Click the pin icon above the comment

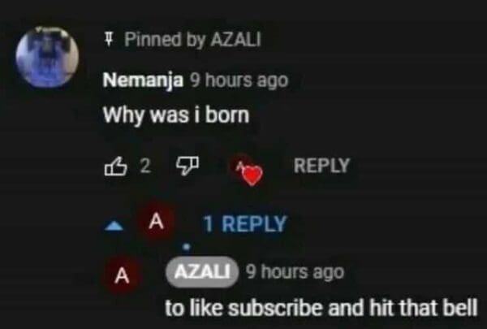(x=109, y=39)
